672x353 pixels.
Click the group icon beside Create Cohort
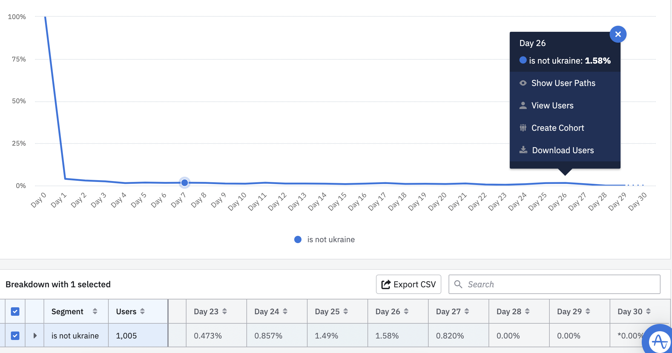[523, 128]
